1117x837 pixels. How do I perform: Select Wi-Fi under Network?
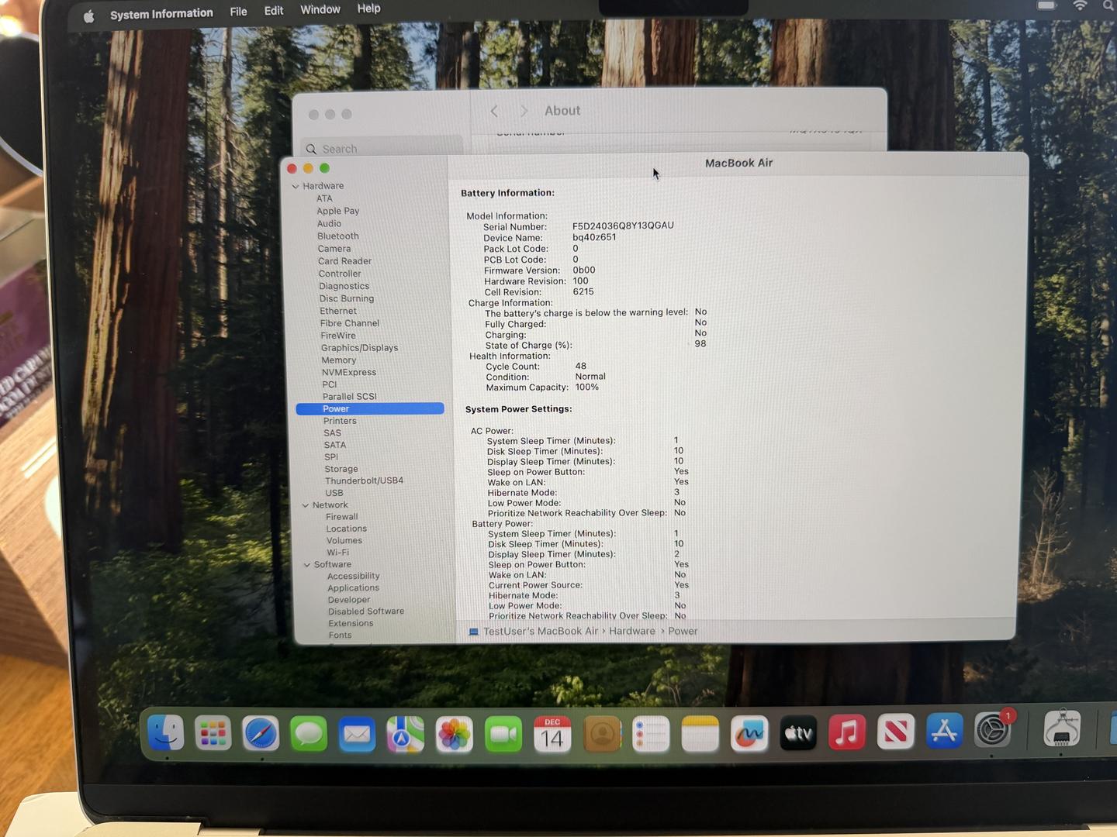(337, 553)
